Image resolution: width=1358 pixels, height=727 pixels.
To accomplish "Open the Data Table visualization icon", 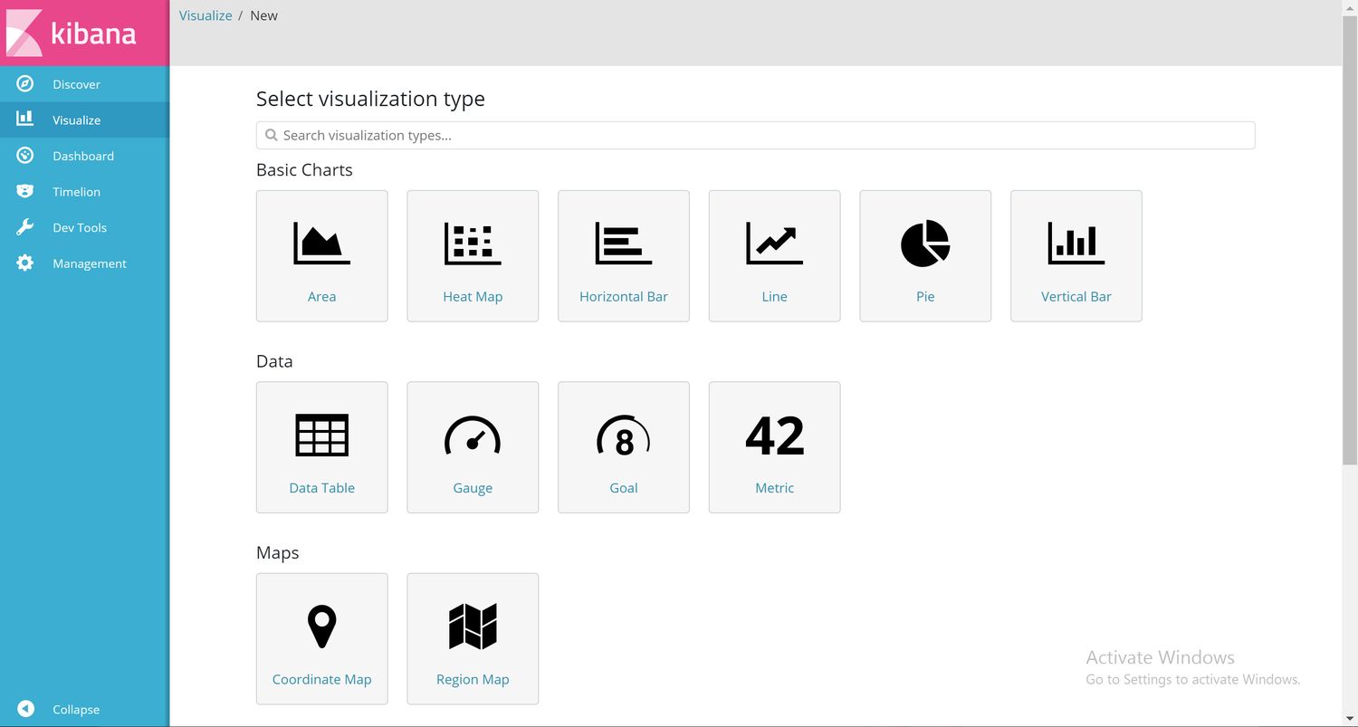I will tap(321, 435).
